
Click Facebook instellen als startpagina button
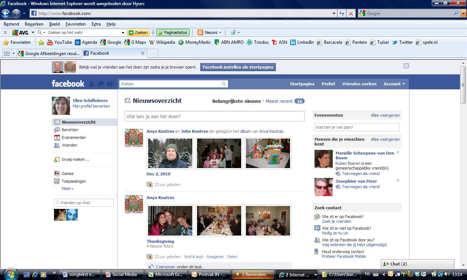pos(238,67)
